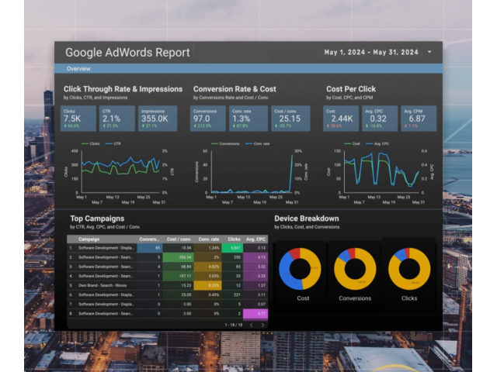Click the May 1, 2024 - May 31, 2024 date range
The image size is (497, 372).
pyautogui.click(x=370, y=53)
